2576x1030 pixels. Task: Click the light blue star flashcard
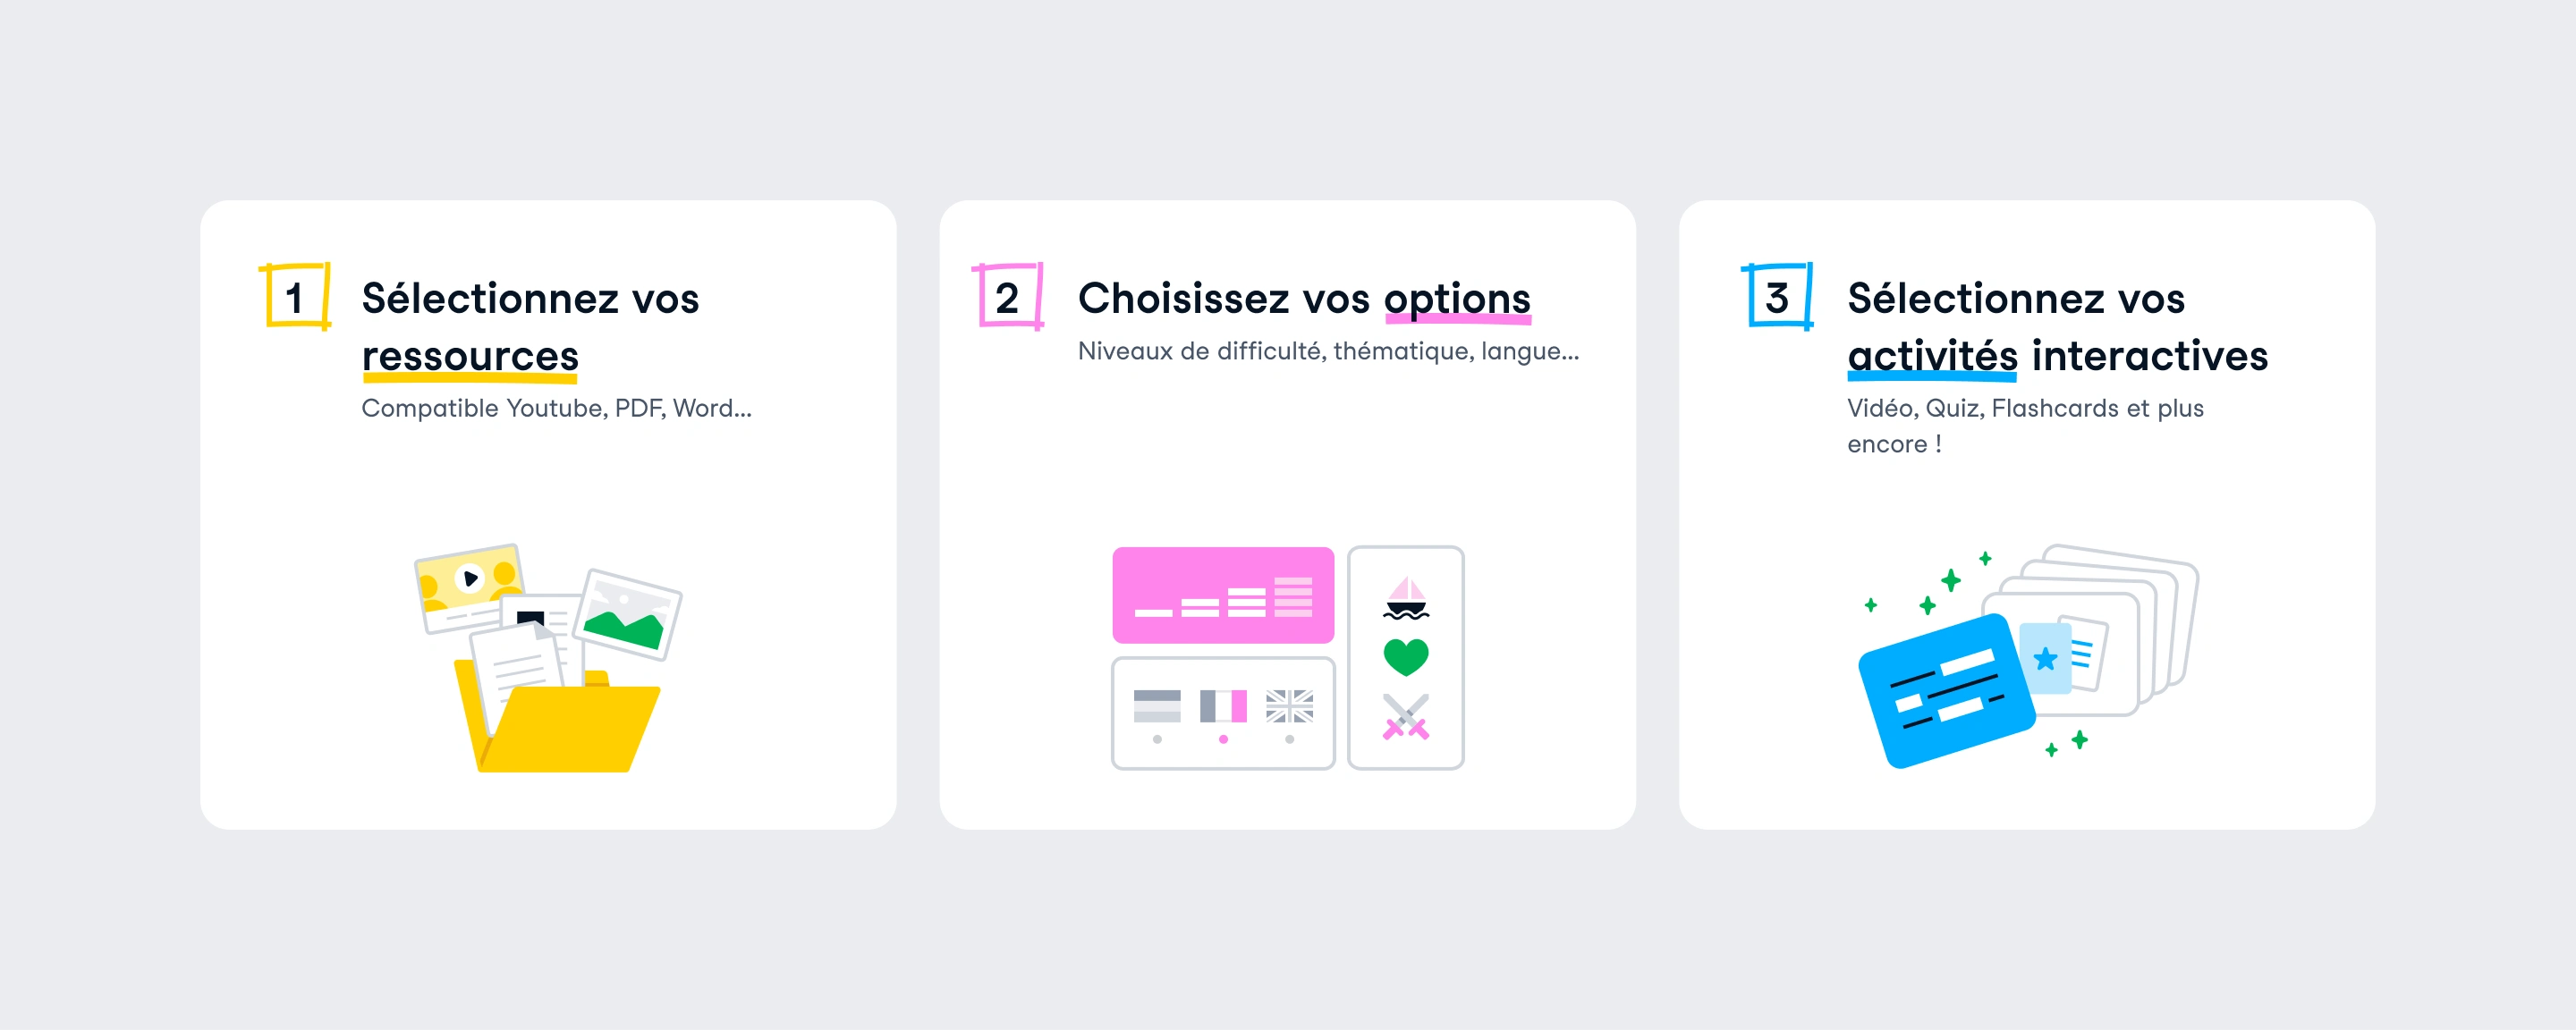click(2046, 658)
